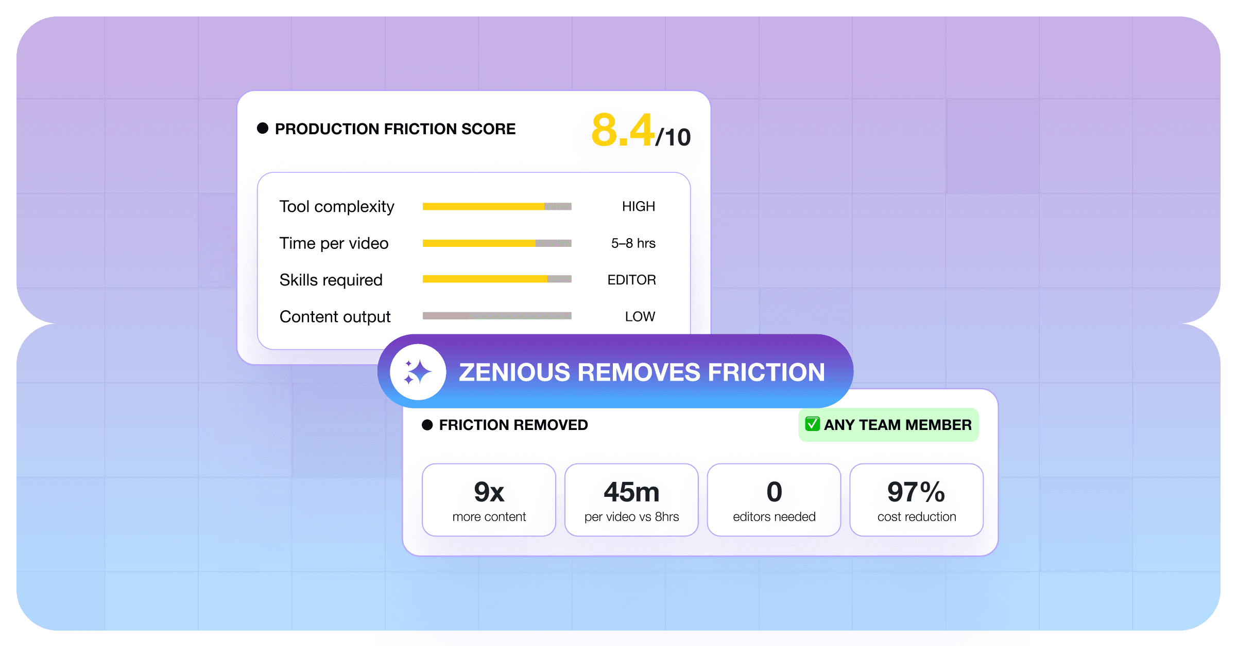Select the 45m per video card
1236x646 pixels.
(x=631, y=500)
